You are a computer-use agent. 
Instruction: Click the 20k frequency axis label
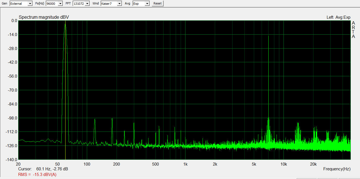313,164
